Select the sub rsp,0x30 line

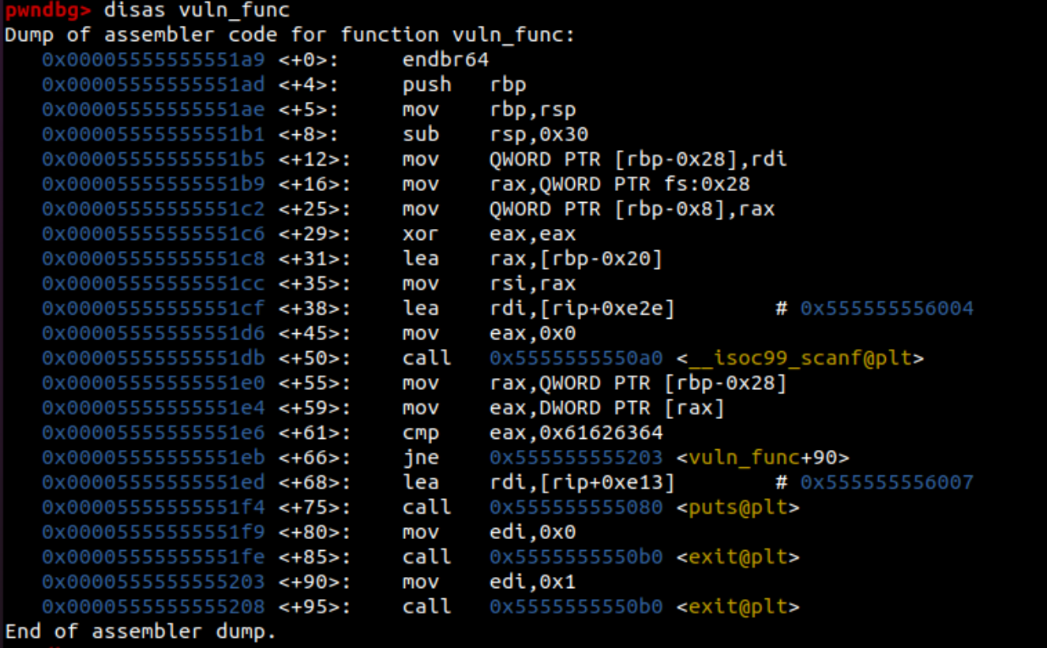pyautogui.click(x=494, y=134)
